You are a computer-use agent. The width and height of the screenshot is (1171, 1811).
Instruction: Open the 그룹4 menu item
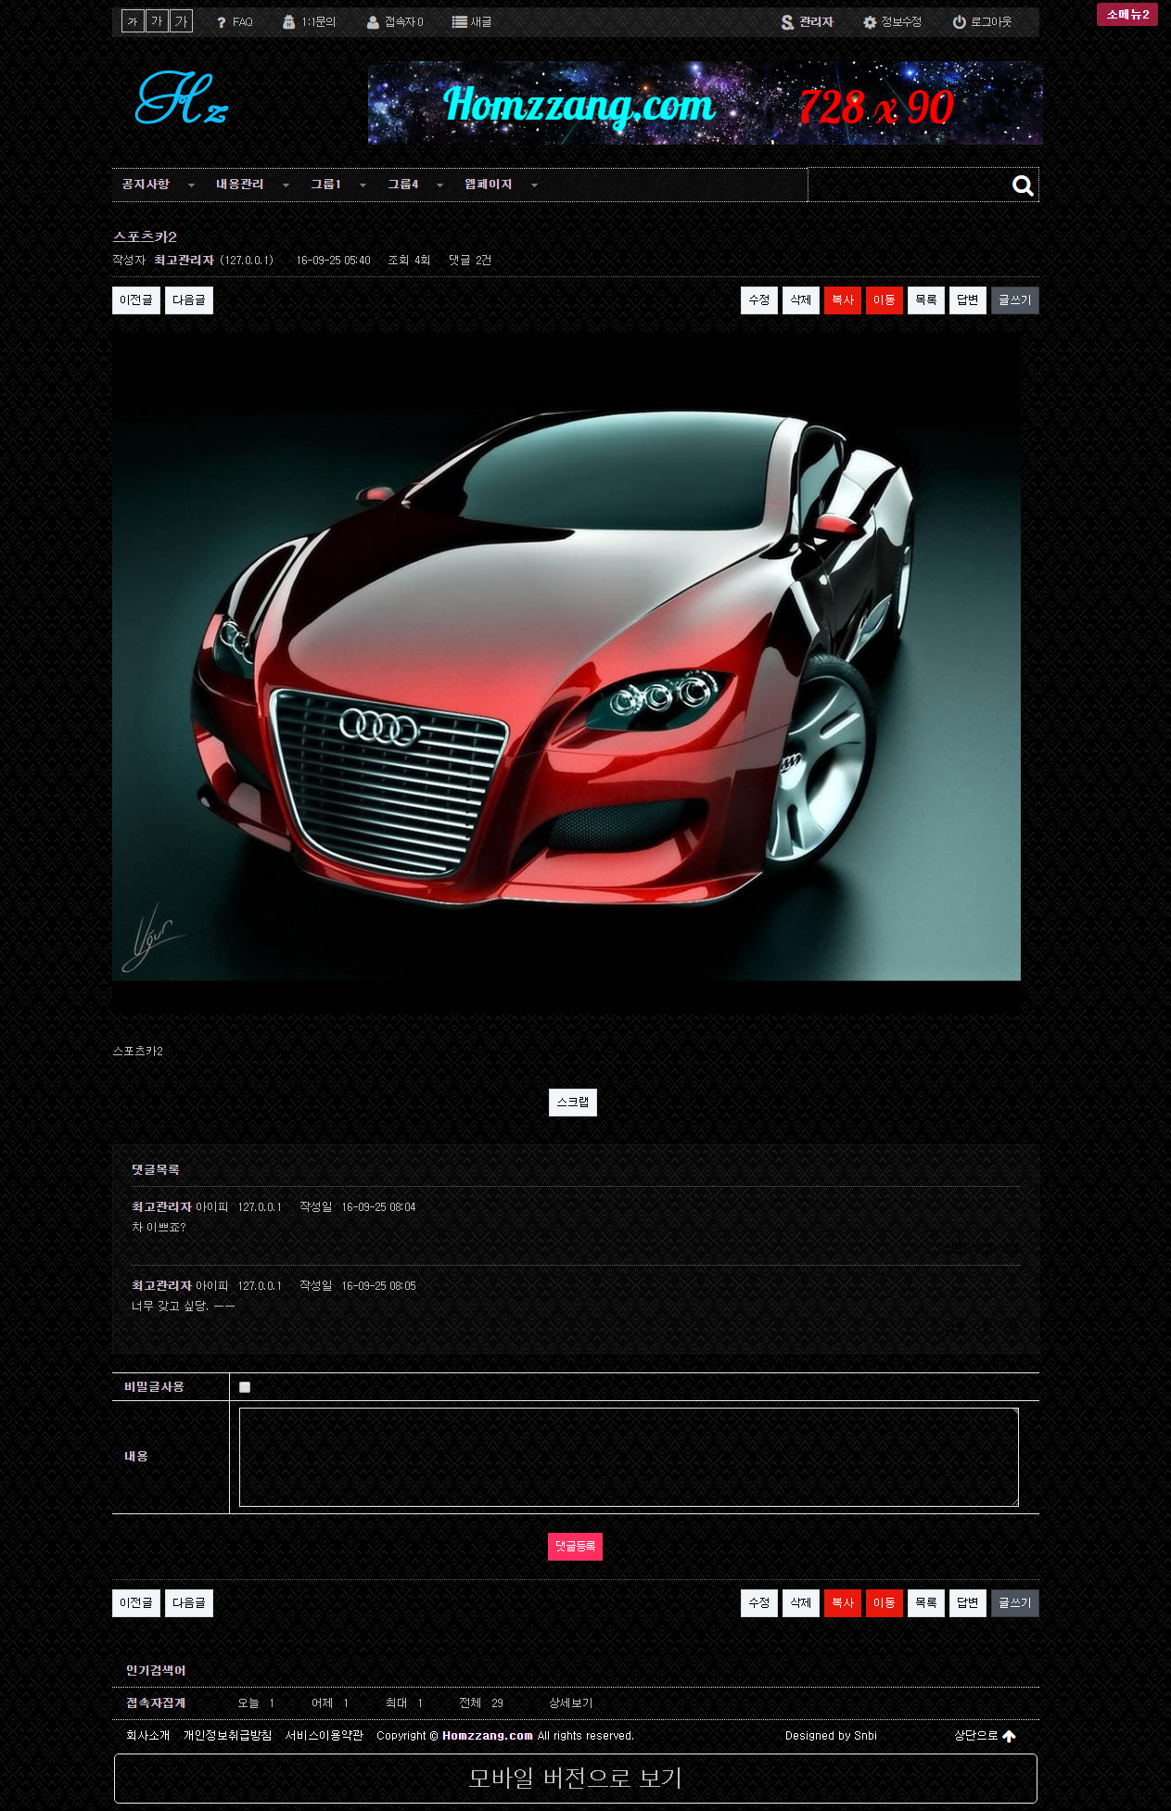click(x=403, y=185)
